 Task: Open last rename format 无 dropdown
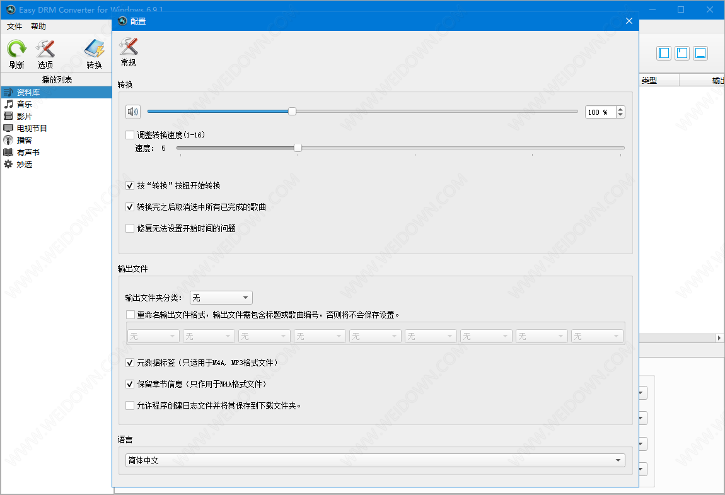598,336
